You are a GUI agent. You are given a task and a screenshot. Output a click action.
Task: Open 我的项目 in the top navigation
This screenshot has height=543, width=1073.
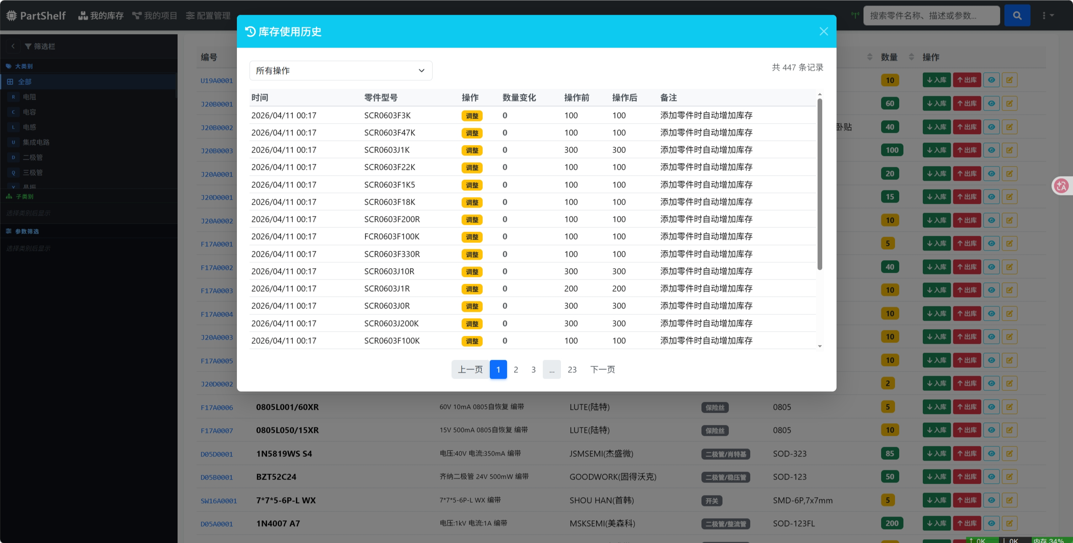click(155, 16)
